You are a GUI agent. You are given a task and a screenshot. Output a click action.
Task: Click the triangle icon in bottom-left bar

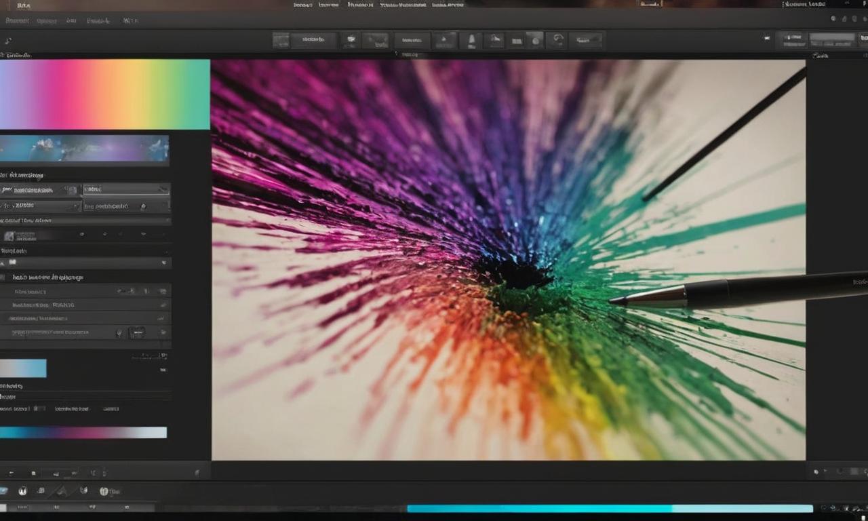coord(62,490)
